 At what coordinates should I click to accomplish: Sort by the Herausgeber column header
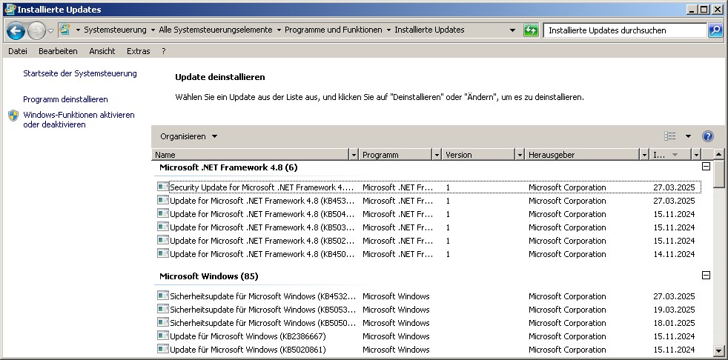[x=582, y=155]
